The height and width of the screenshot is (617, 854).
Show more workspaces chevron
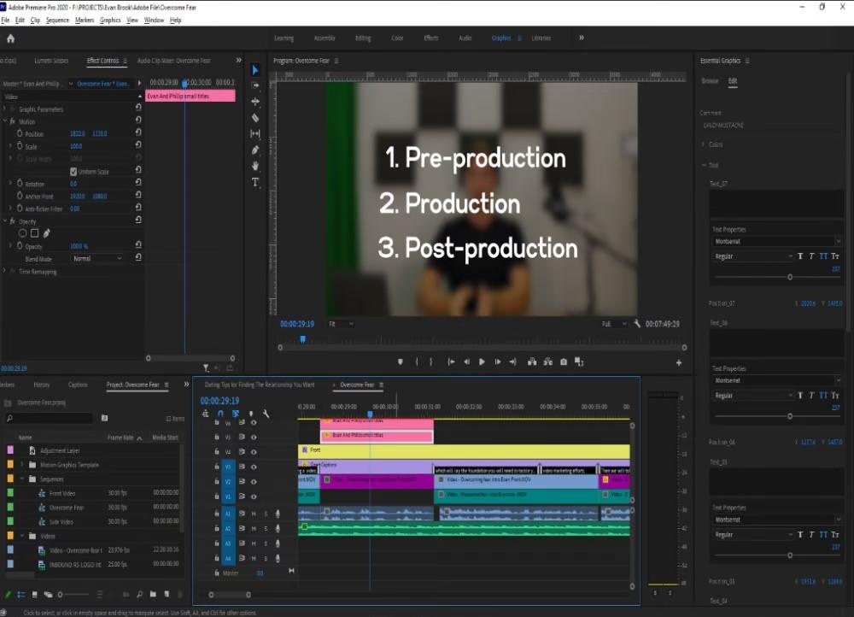click(x=581, y=38)
